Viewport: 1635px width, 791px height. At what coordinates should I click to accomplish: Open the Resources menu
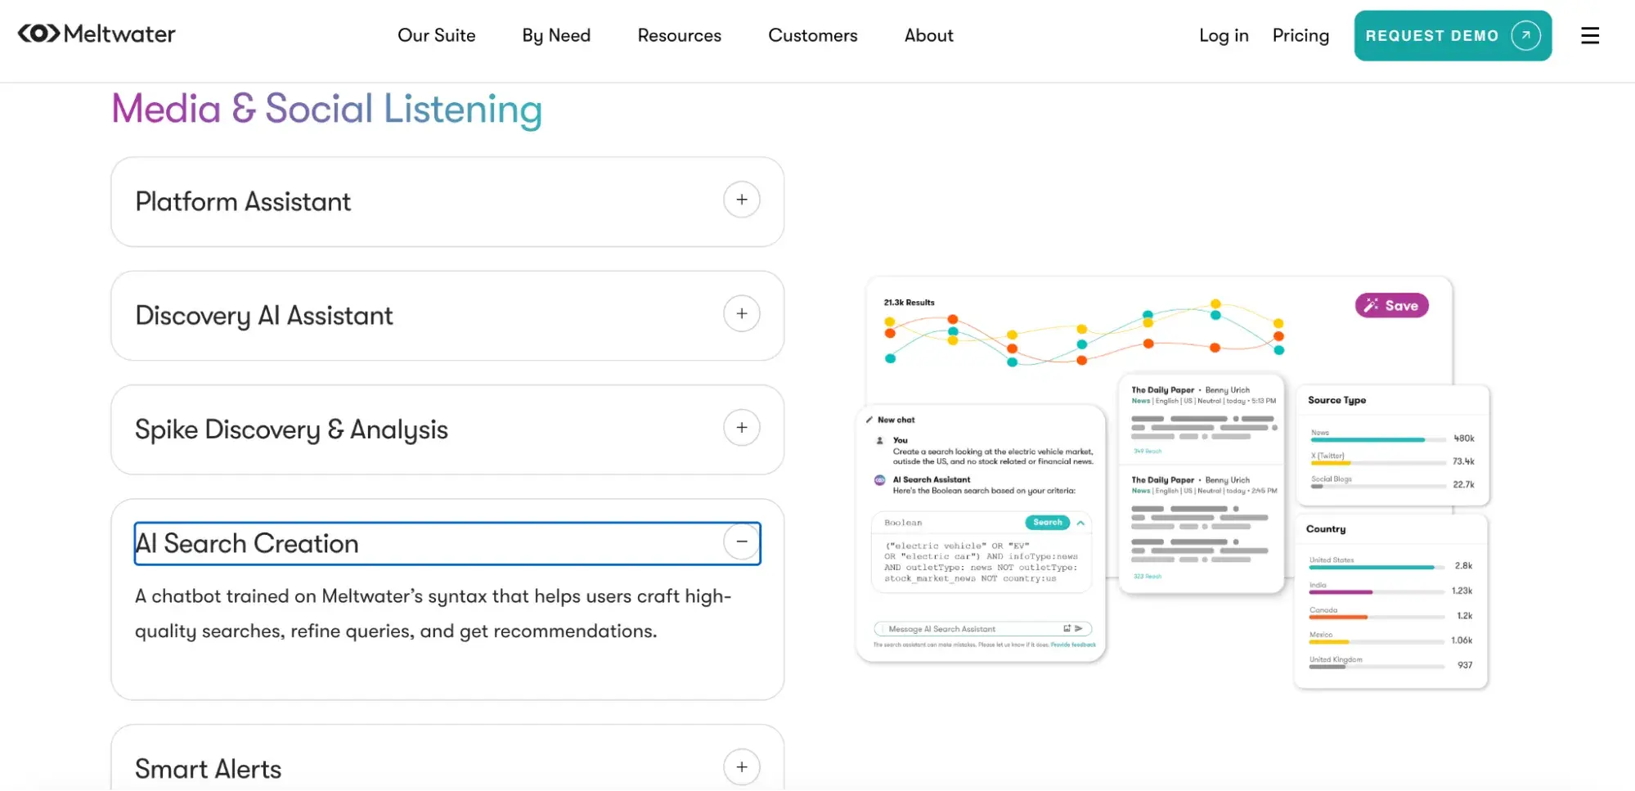(x=679, y=35)
